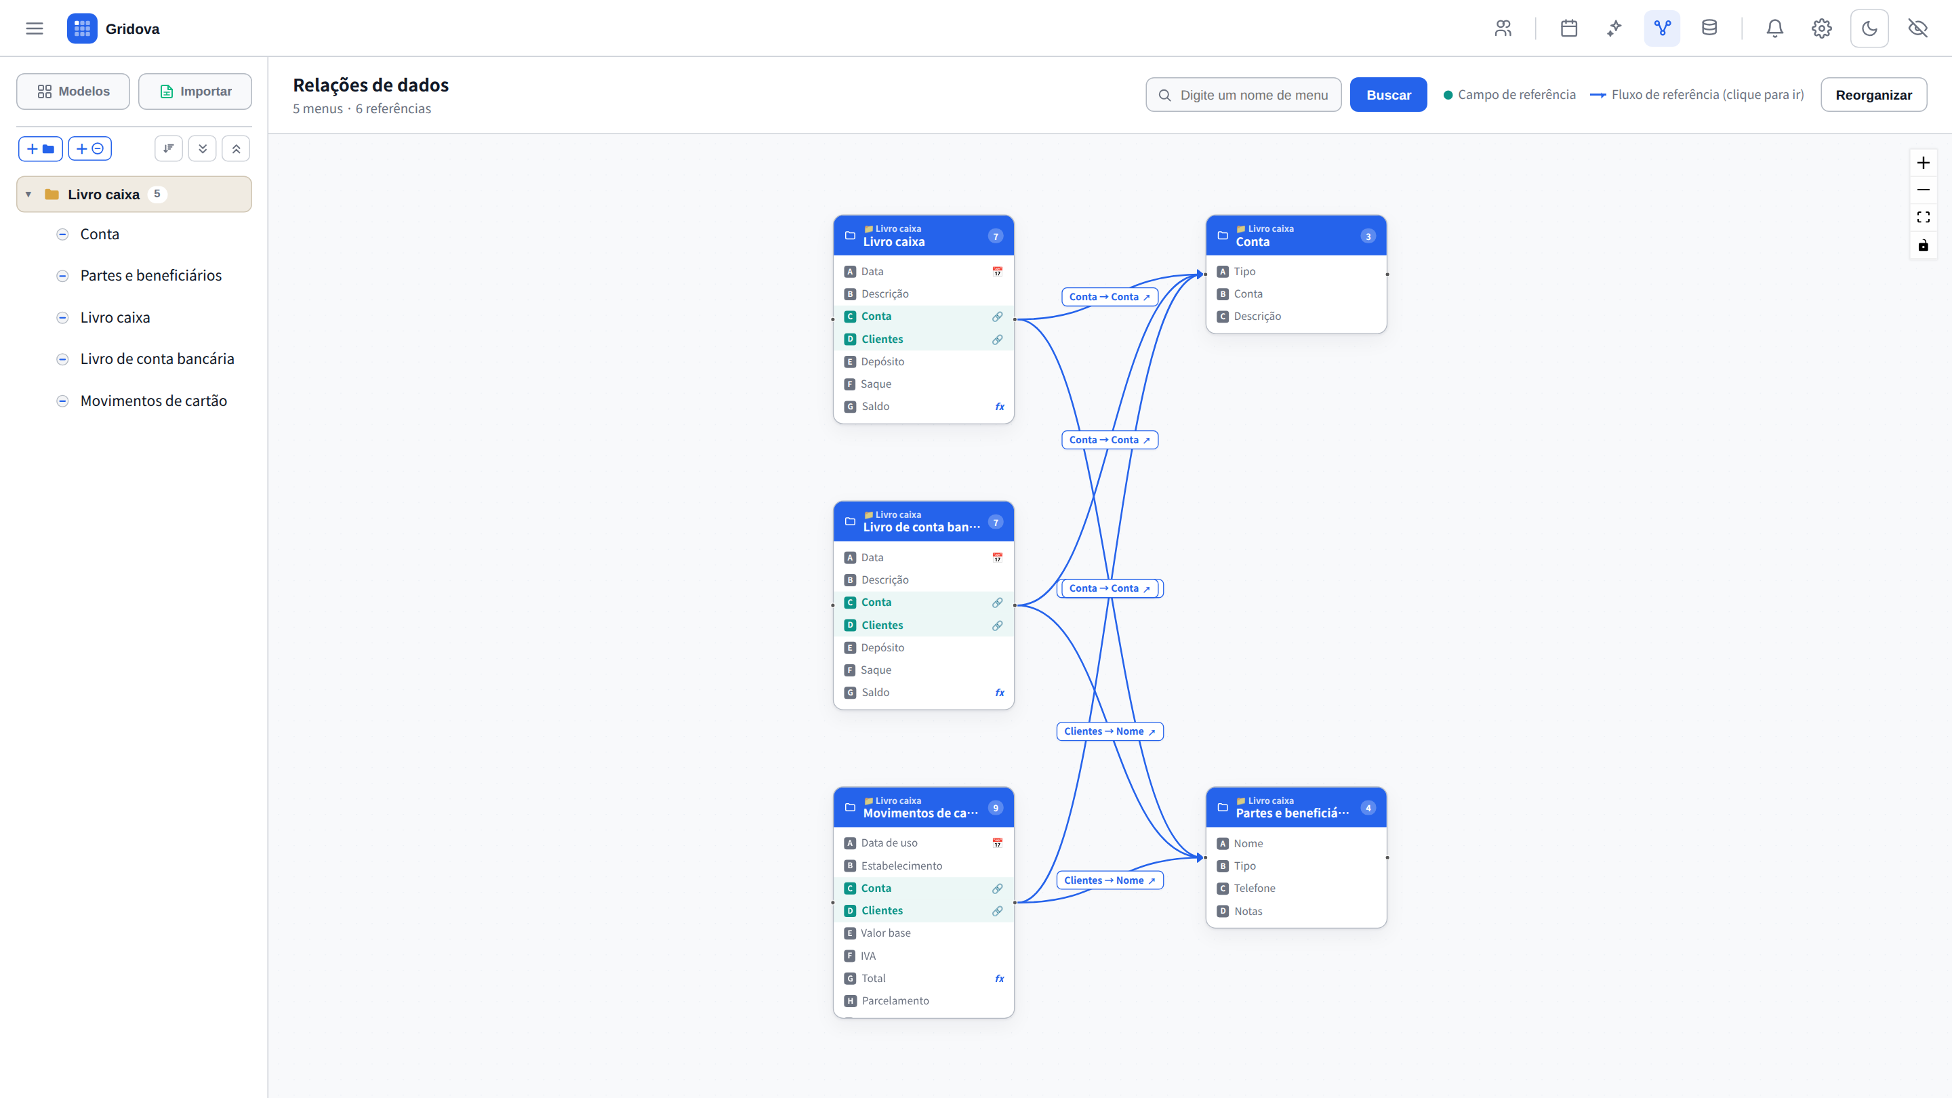Collapse all tree items double-chevron up
The image size is (1952, 1098).
point(237,148)
